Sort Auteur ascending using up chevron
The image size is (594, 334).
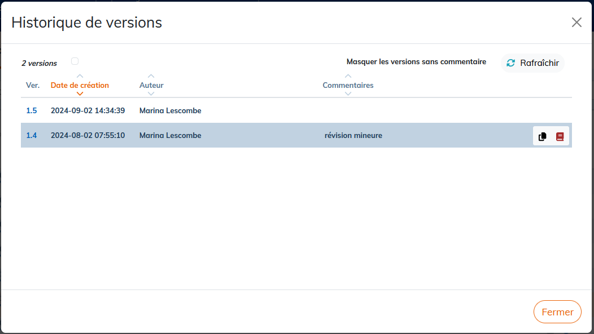tap(151, 77)
